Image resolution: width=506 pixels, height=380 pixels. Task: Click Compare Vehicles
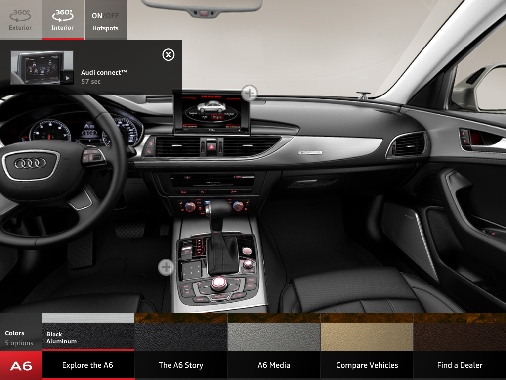(366, 365)
